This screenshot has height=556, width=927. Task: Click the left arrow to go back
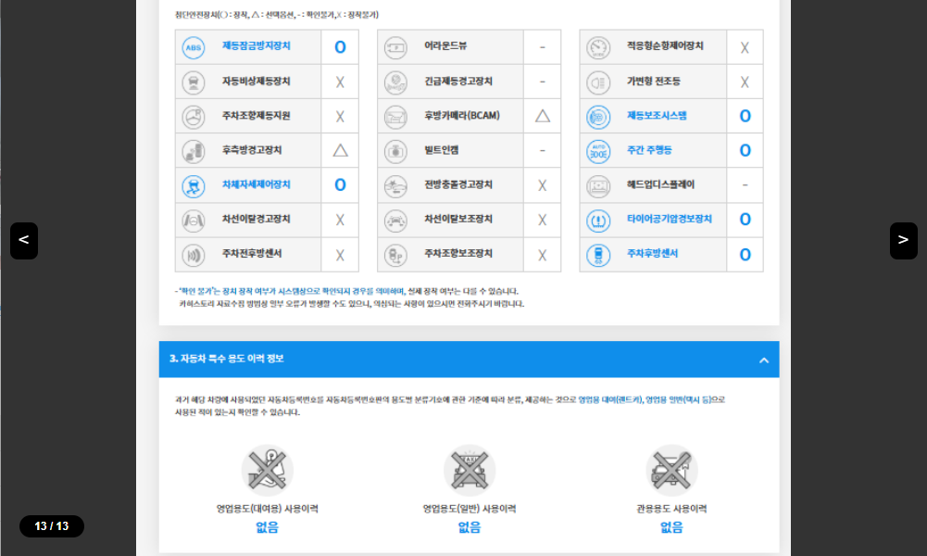(23, 240)
